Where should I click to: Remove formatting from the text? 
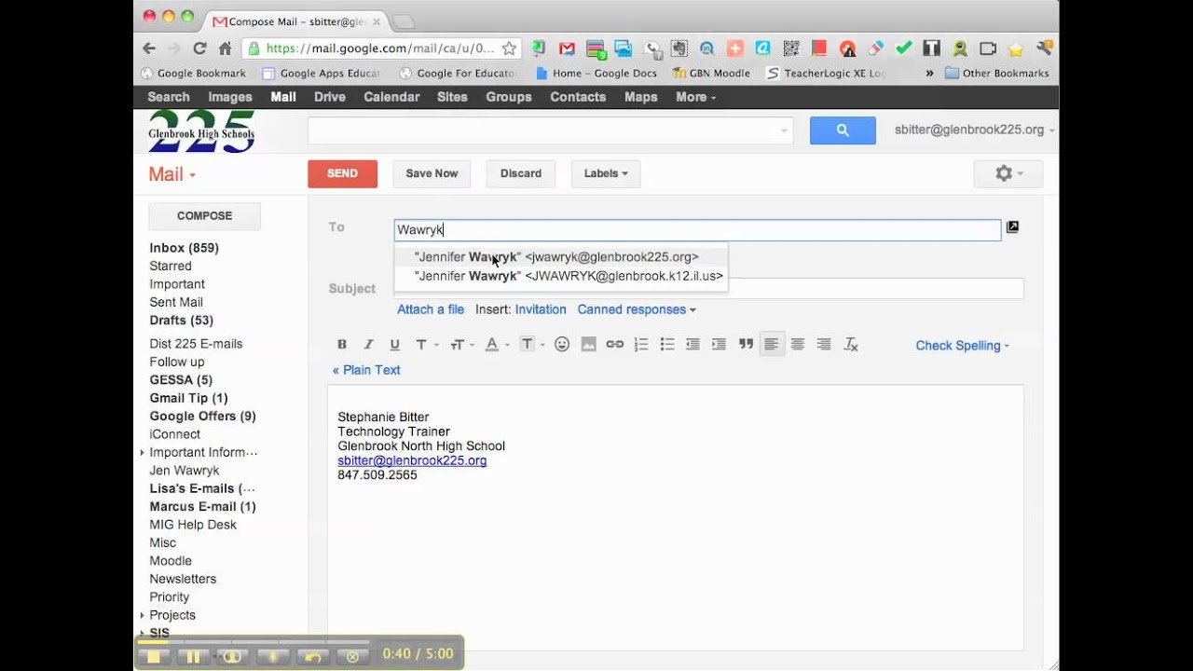851,345
